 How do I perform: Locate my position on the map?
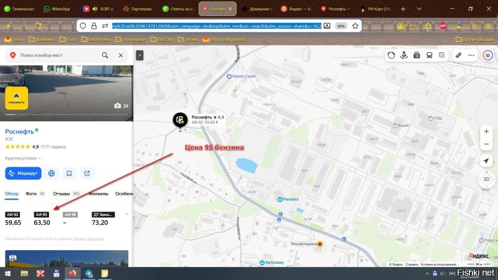click(486, 161)
